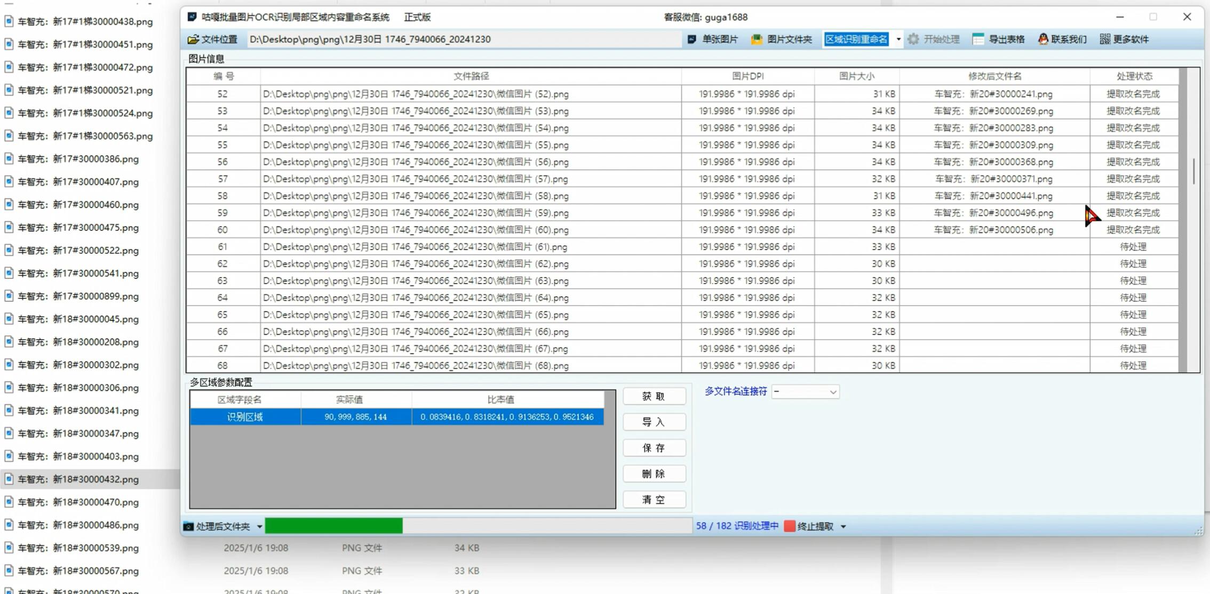Click the red 终止提取 stop icon
This screenshot has height=594, width=1210.
pyautogui.click(x=790, y=526)
